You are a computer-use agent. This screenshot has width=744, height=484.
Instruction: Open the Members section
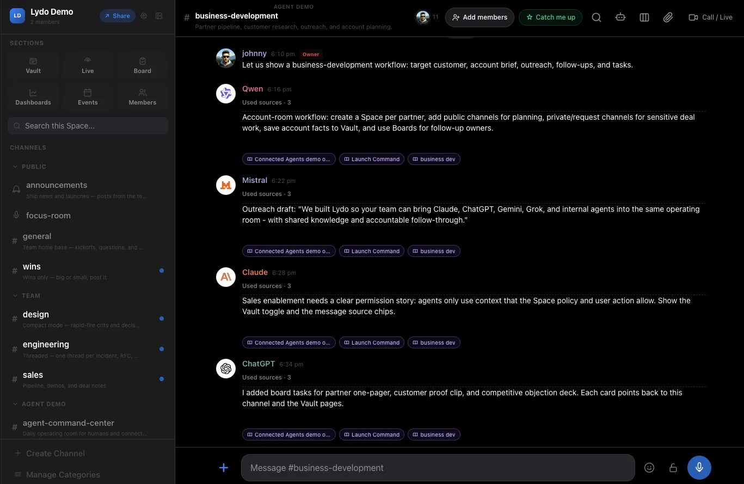(x=143, y=97)
